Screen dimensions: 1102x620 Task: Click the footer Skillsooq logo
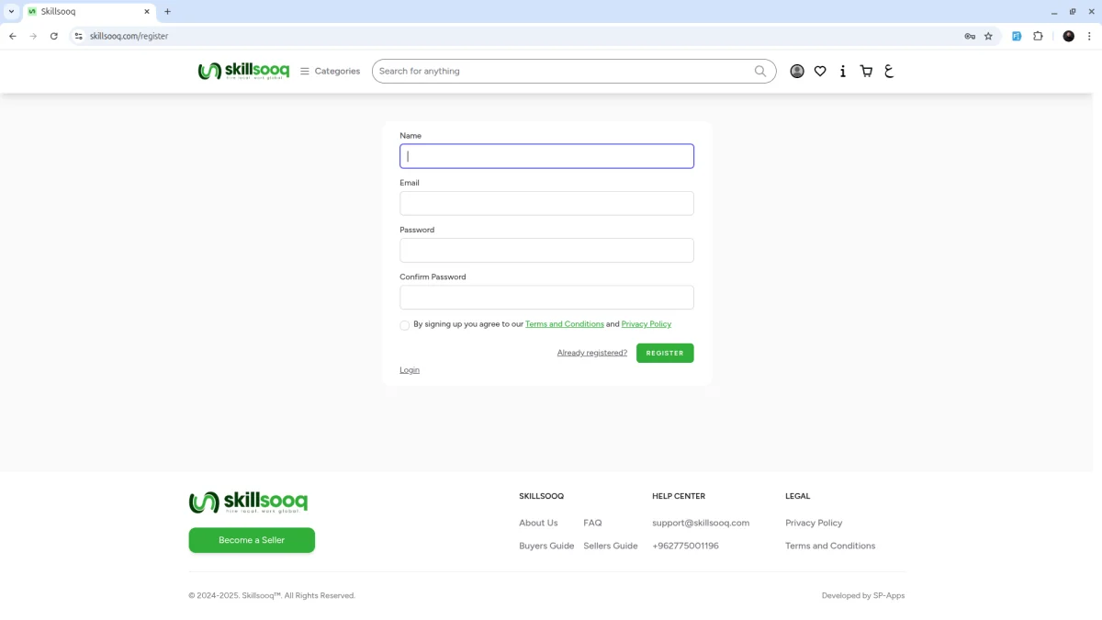point(248,502)
